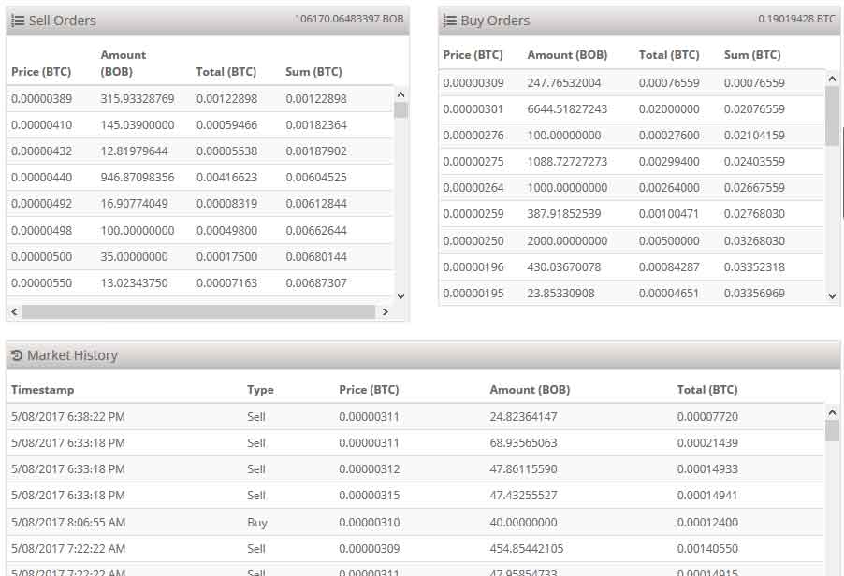Click the sell amount 946.87098356
The image size is (844, 576).
point(138,178)
